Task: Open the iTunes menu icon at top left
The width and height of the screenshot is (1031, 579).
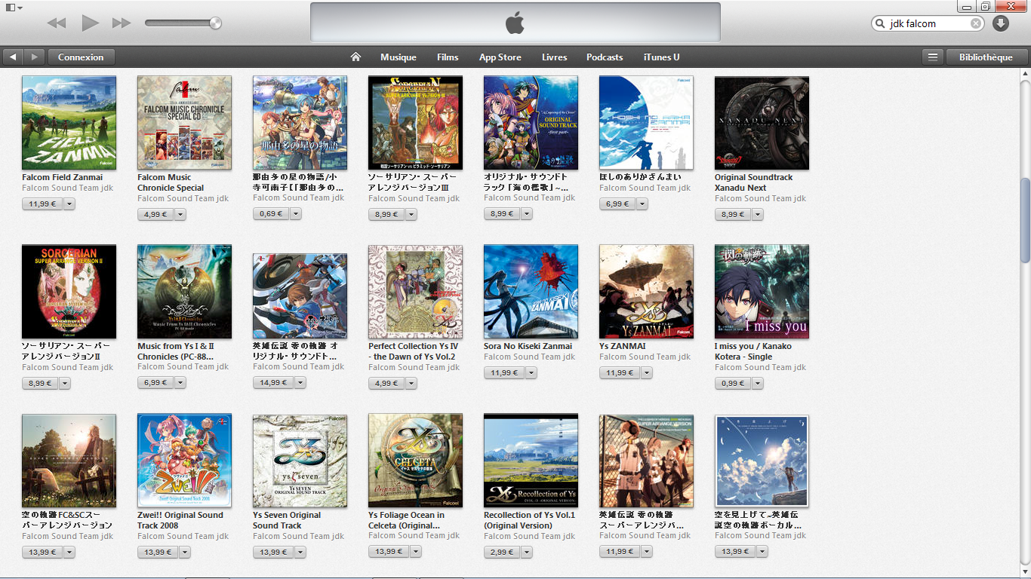Action: (x=12, y=7)
